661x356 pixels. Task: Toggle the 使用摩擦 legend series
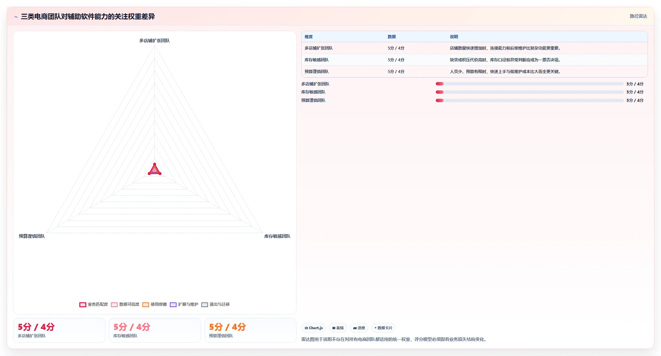coord(155,304)
